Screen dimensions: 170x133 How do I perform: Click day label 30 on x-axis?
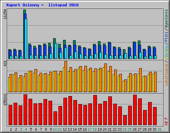[x=154, y=129]
